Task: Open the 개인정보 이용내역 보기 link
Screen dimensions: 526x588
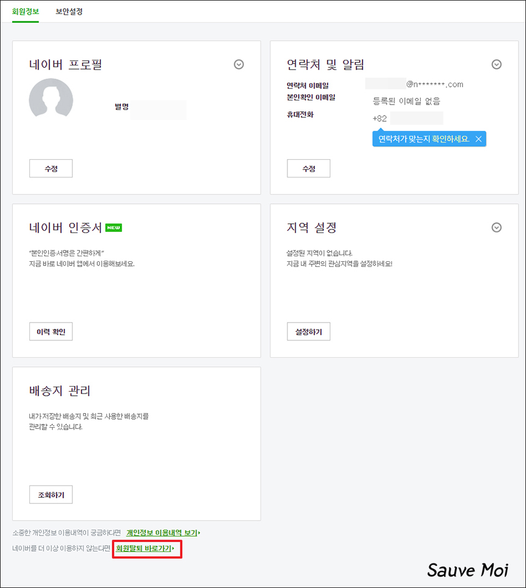Action: (x=163, y=532)
